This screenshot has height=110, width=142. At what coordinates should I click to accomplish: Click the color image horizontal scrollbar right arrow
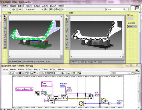pos(59,56)
